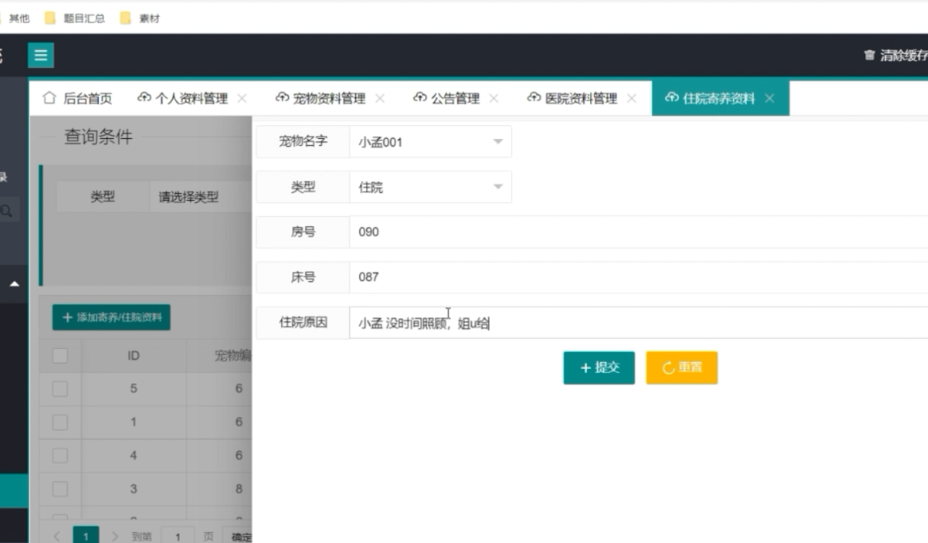Image resolution: width=928 pixels, height=543 pixels.
Task: Open the 素材 bookmark folder
Action: coord(140,18)
